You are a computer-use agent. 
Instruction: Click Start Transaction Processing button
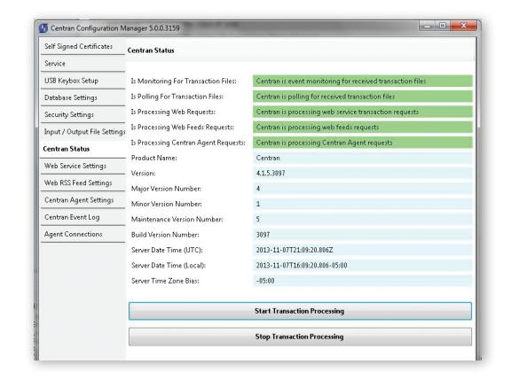[x=300, y=311]
